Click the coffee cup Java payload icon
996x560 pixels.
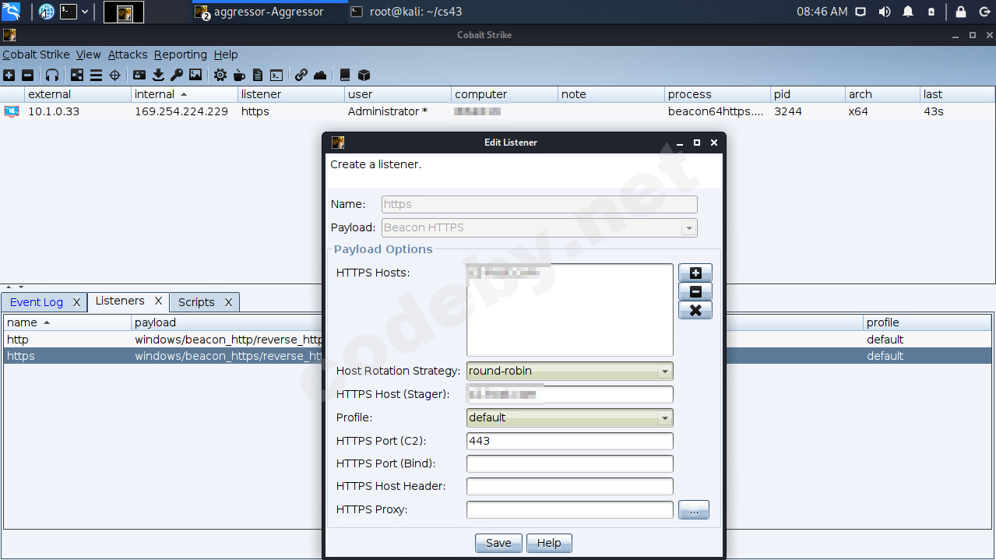point(239,75)
